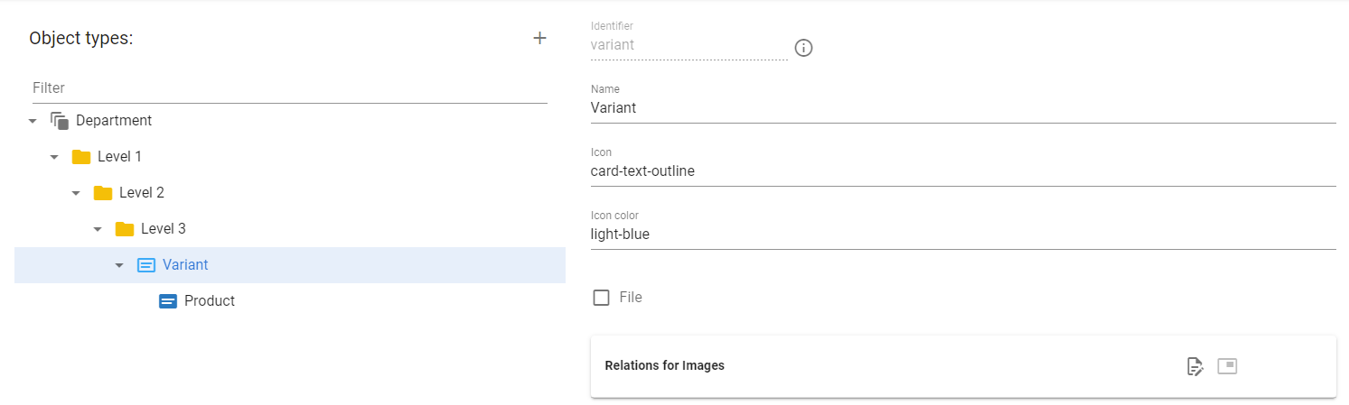This screenshot has height=405, width=1349.
Task: Collapse the Level 2 node arrow
Action: (76, 193)
